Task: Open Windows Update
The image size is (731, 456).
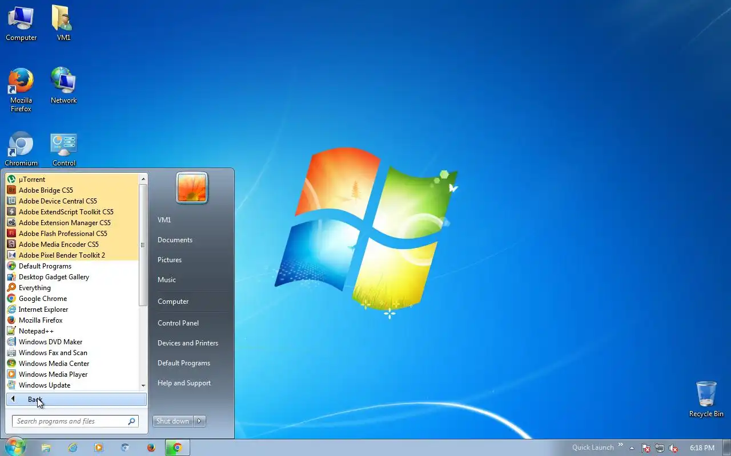Action: click(x=72, y=385)
